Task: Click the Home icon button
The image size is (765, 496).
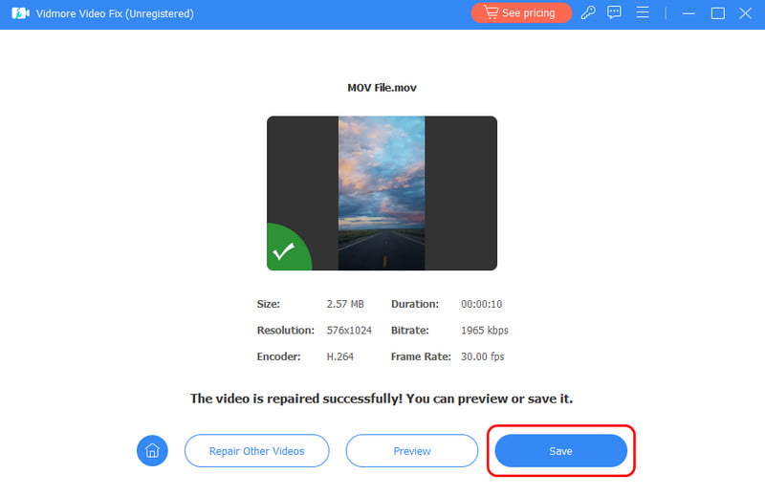Action: point(152,450)
